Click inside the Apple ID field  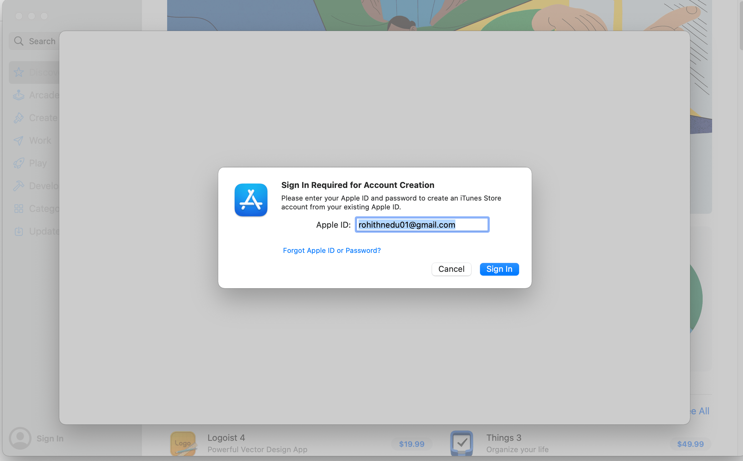click(x=422, y=225)
